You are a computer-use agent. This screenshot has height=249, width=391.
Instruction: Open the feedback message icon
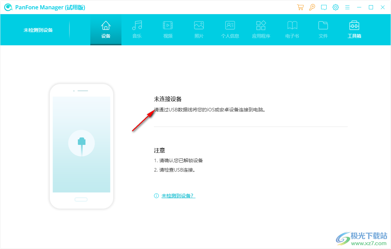click(324, 7)
